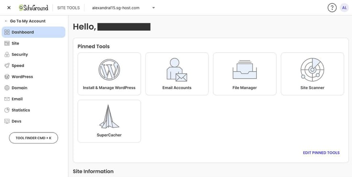
Task: Click the Site Information heading
Action: pyautogui.click(x=93, y=171)
